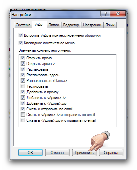The width and height of the screenshot is (137, 170).
Task: Toggle Добавить к <Архив>.zip checkbox
Action: 23,103
